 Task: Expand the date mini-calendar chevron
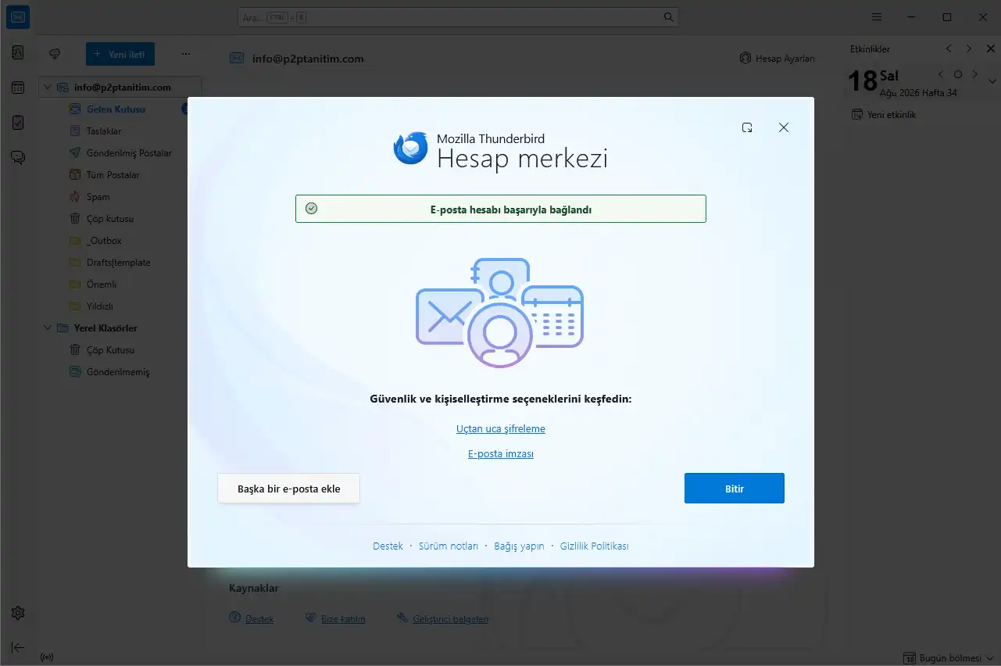tap(992, 81)
